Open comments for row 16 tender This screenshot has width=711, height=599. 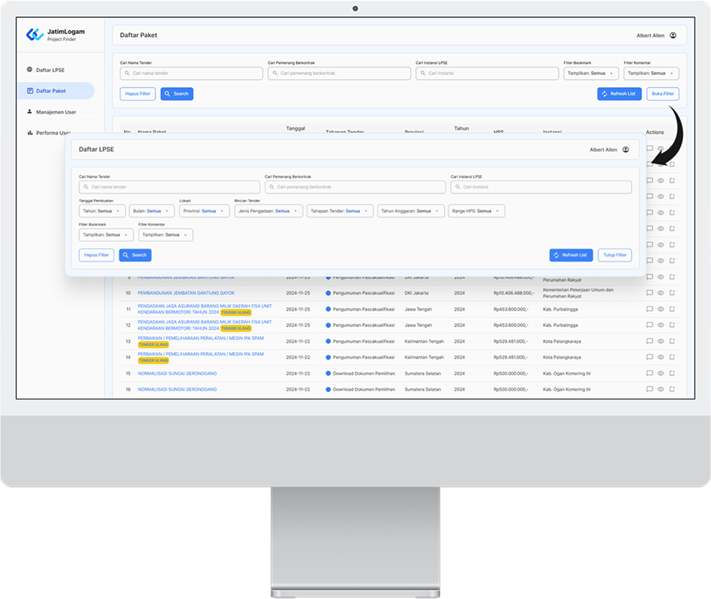pyautogui.click(x=650, y=389)
